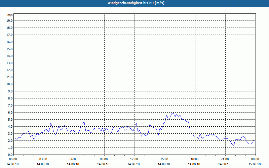Click the y-axis value 13,0

(9, 63)
